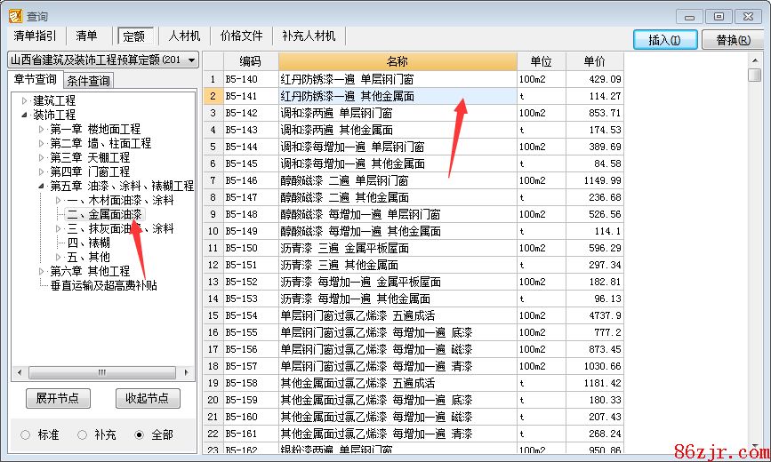Click the 查询 app icon in title bar
The width and height of the screenshot is (771, 462).
13,16
